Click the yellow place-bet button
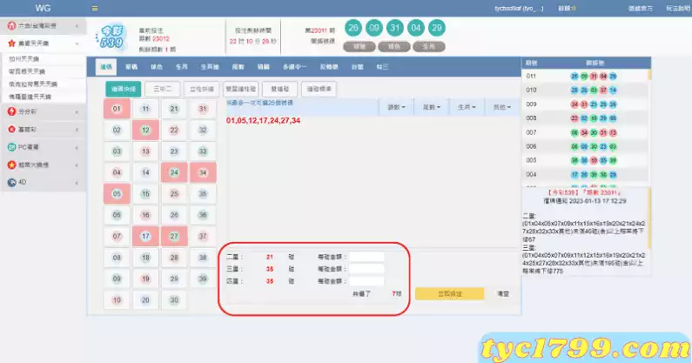692x363 pixels. [x=450, y=293]
